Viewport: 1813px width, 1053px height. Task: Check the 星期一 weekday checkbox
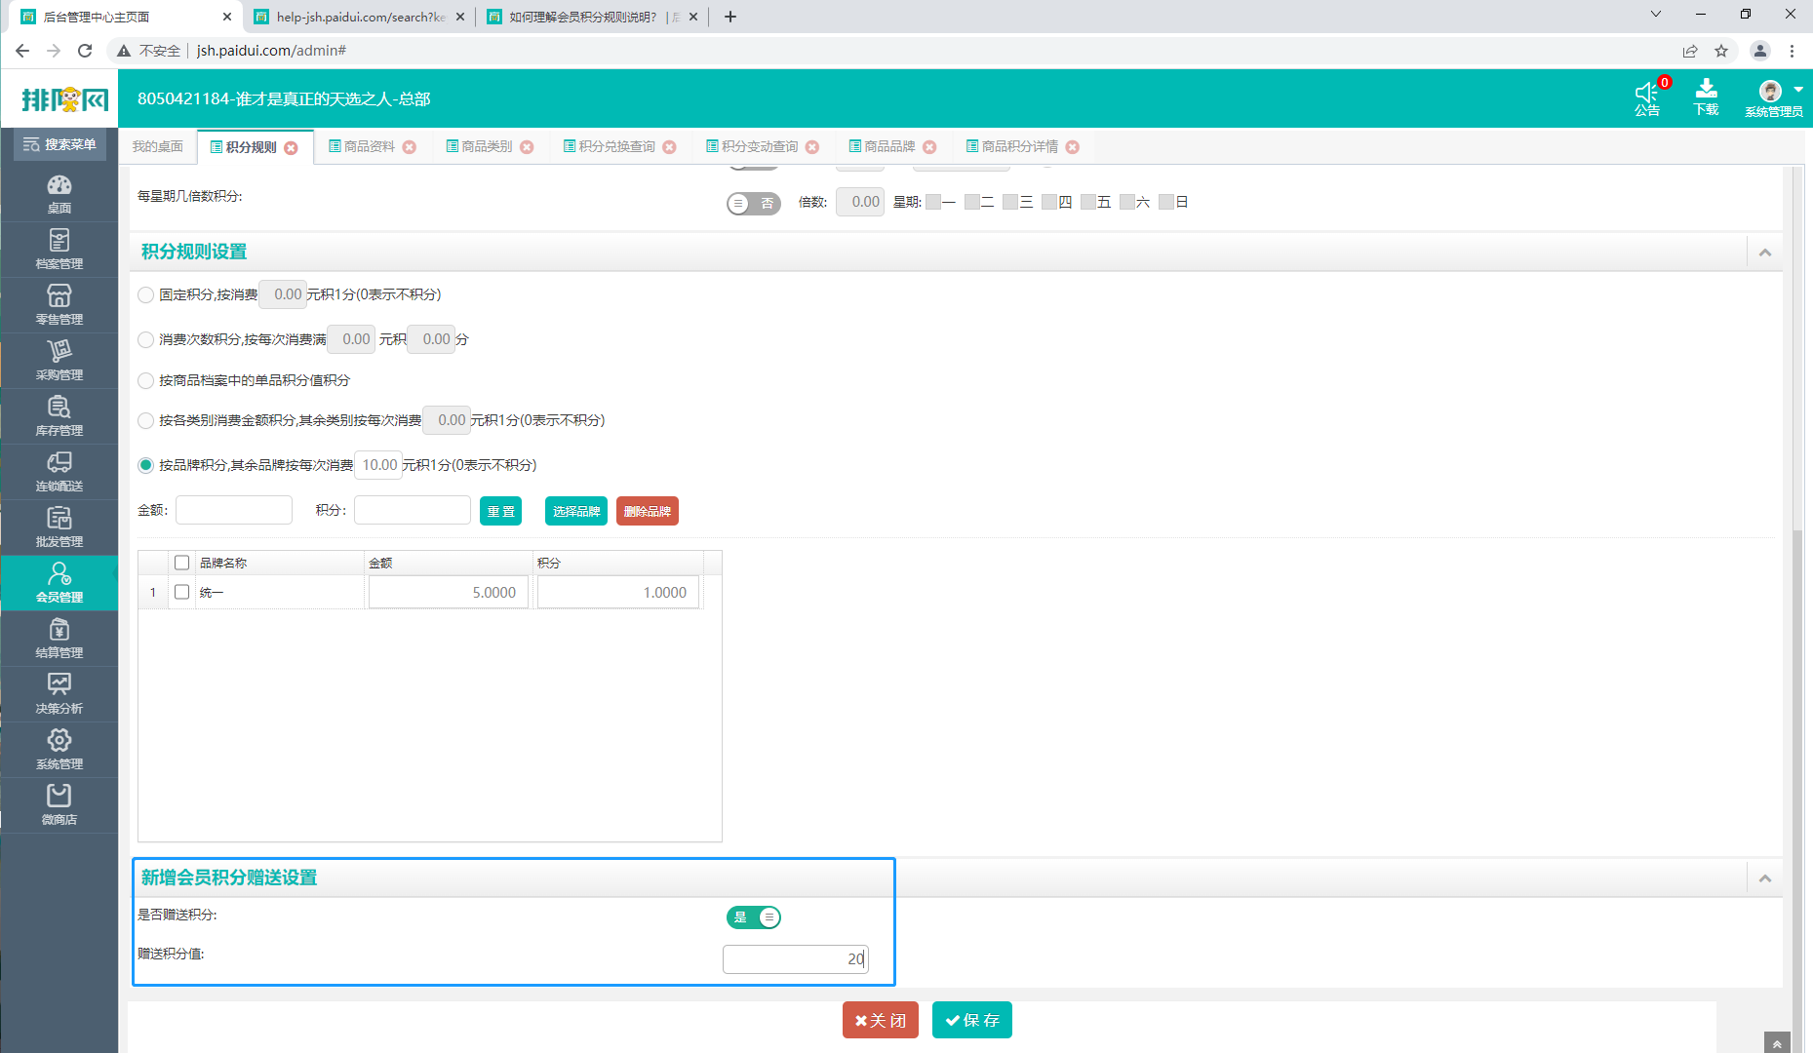[933, 202]
